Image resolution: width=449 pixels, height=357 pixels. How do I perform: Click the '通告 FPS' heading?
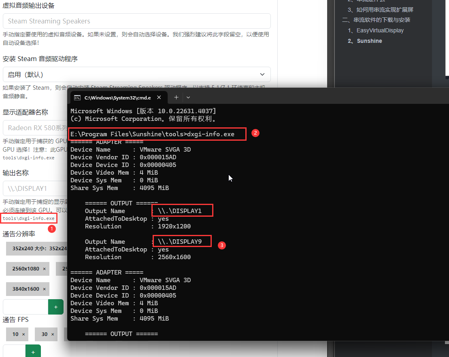coord(15,319)
